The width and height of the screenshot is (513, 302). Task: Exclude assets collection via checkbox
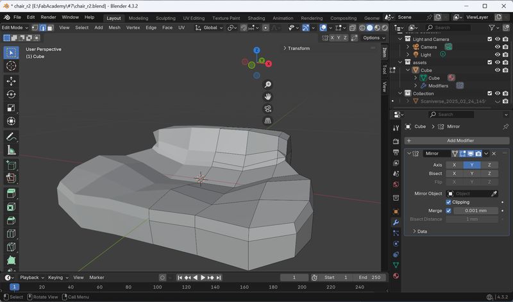[490, 62]
